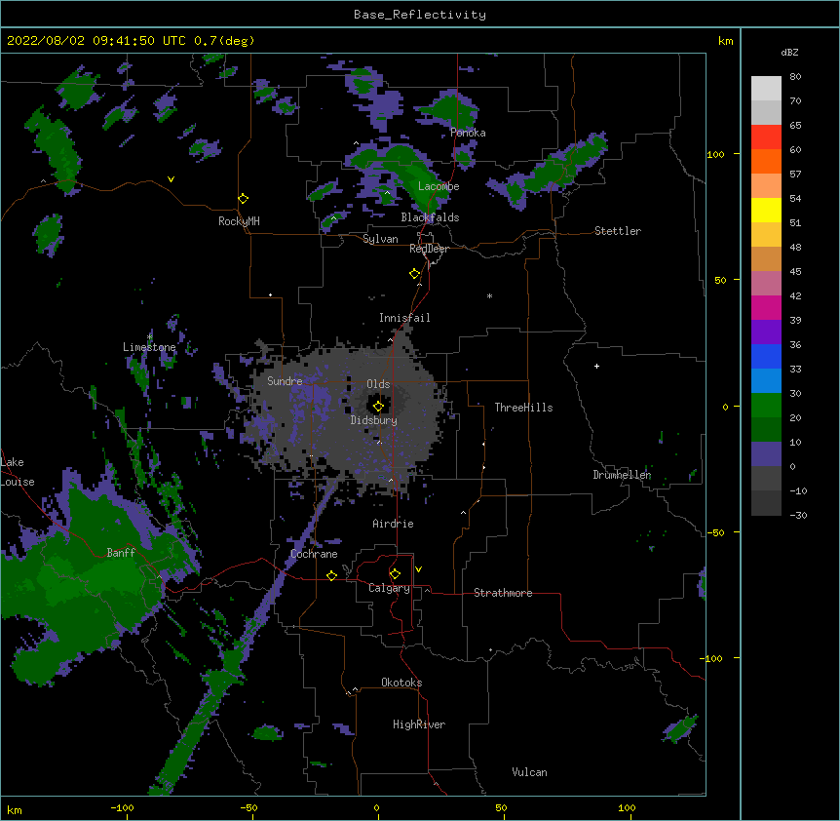This screenshot has width=840, height=821.
Task: Pick the slate purple 0-10 dBZ legend color
Action: point(766,454)
